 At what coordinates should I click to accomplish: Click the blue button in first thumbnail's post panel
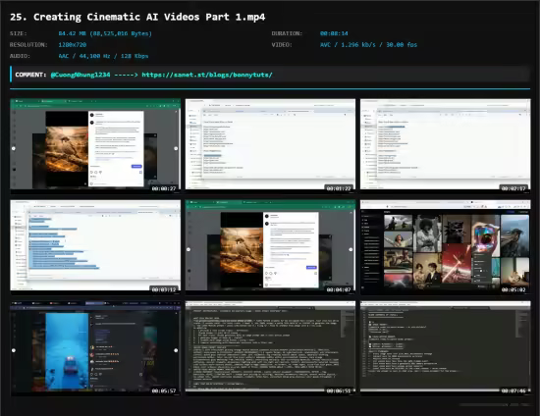coord(136,166)
